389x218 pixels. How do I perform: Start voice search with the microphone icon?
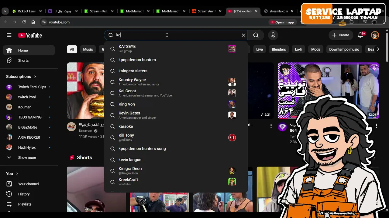273,35
